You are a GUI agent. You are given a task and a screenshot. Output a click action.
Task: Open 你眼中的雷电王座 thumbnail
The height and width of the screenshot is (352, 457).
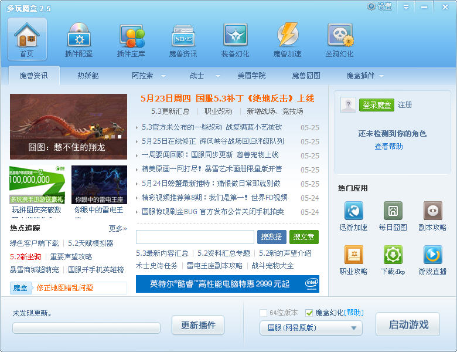pos(99,184)
